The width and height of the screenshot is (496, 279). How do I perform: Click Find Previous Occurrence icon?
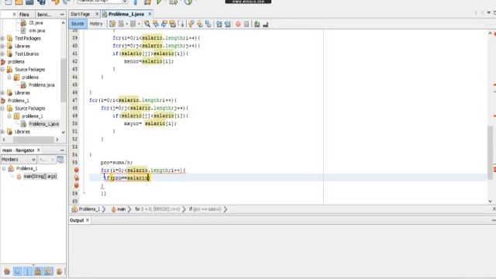pyautogui.click(x=156, y=24)
